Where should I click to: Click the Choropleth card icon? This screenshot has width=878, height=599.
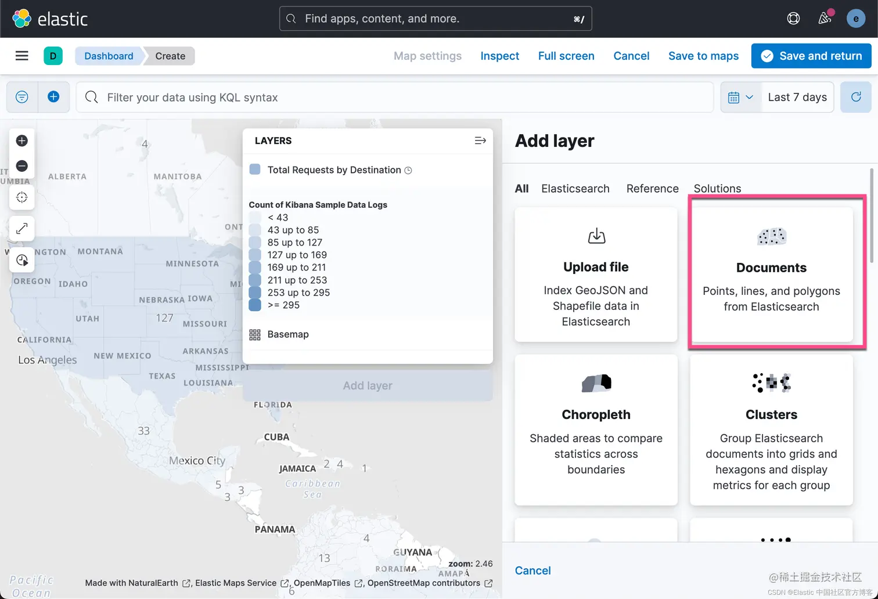click(x=596, y=383)
